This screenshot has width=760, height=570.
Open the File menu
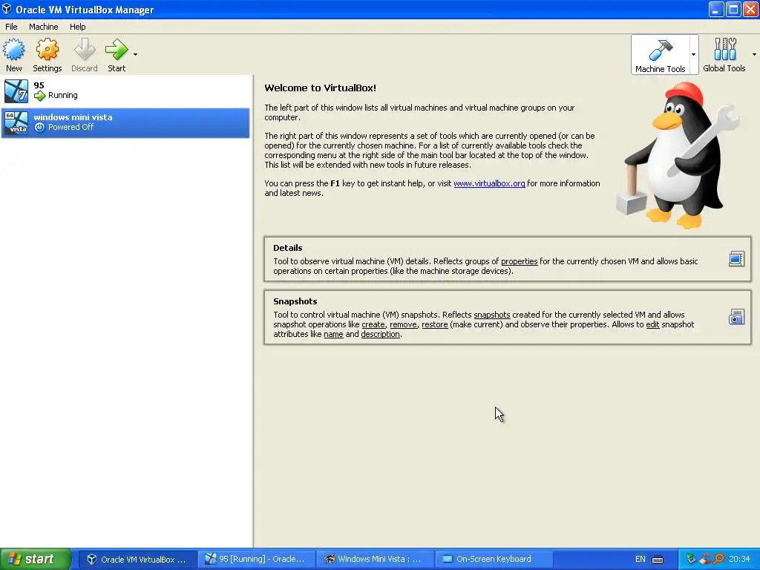coord(11,27)
